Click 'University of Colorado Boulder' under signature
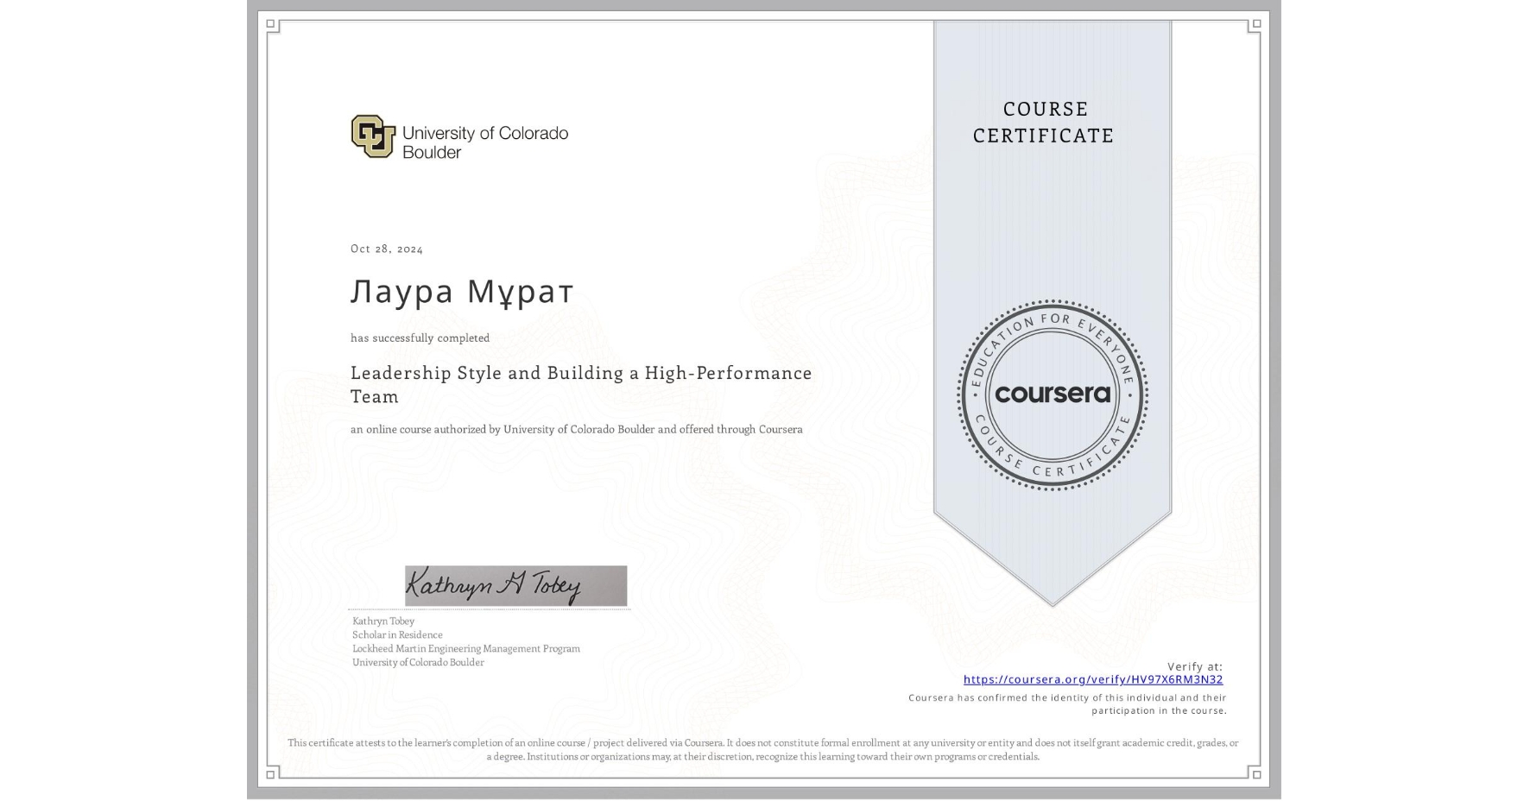 [x=418, y=662]
